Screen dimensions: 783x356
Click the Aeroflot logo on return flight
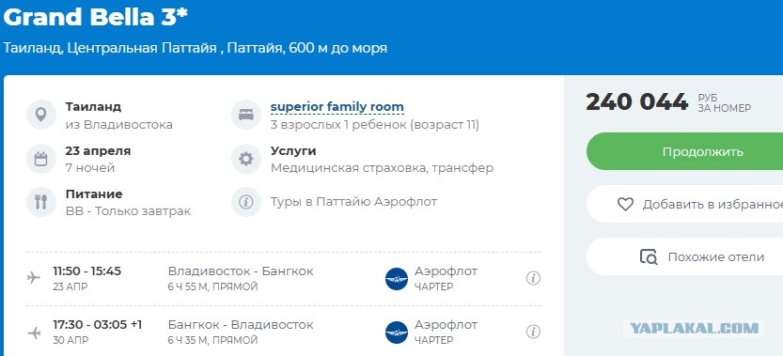[x=397, y=332]
